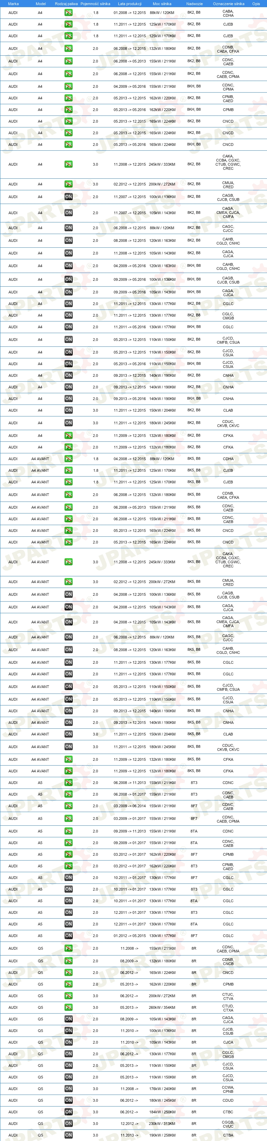Click the Nadwozie column header

tap(194, 3)
